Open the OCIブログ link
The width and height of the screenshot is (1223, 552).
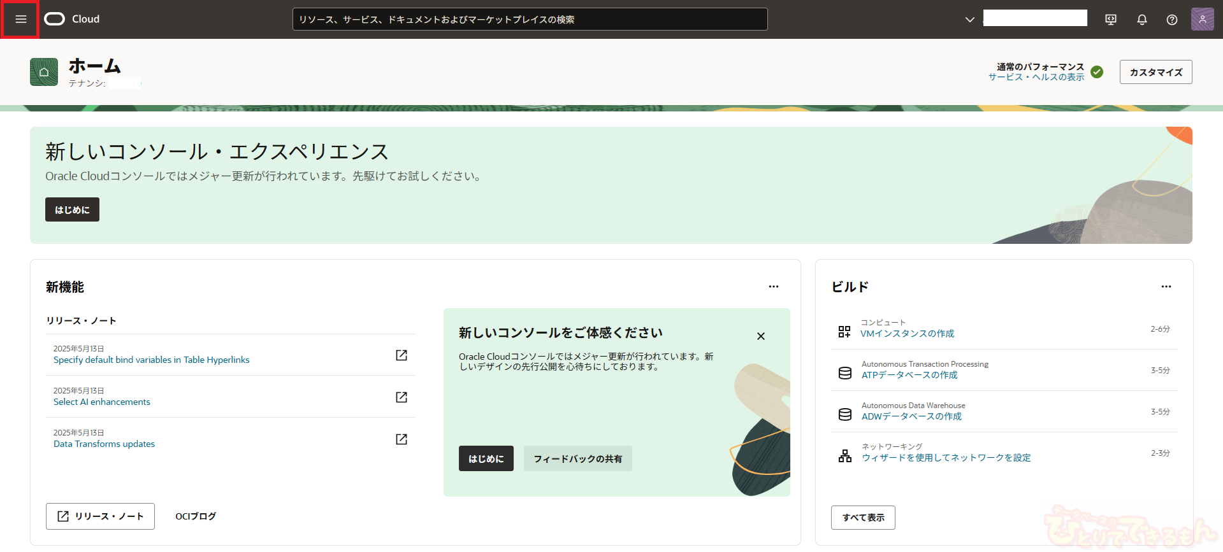(196, 516)
